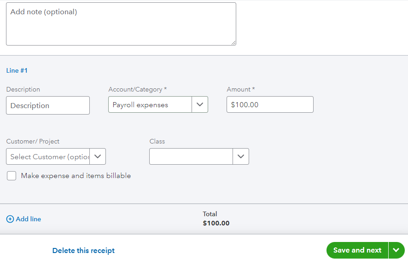408x259 pixels.
Task: Click the Customer/Project chevron arrow
Action: (98, 156)
